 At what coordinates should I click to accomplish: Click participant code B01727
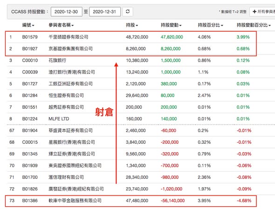[x=30, y=84]
